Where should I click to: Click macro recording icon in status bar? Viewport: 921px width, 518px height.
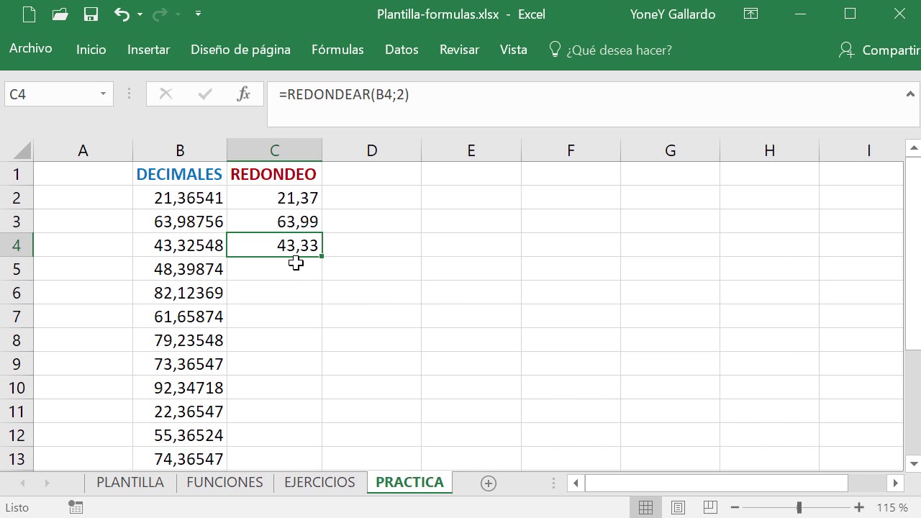click(76, 507)
